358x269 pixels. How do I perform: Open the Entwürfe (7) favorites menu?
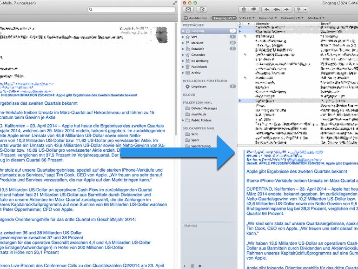[x=292, y=18]
